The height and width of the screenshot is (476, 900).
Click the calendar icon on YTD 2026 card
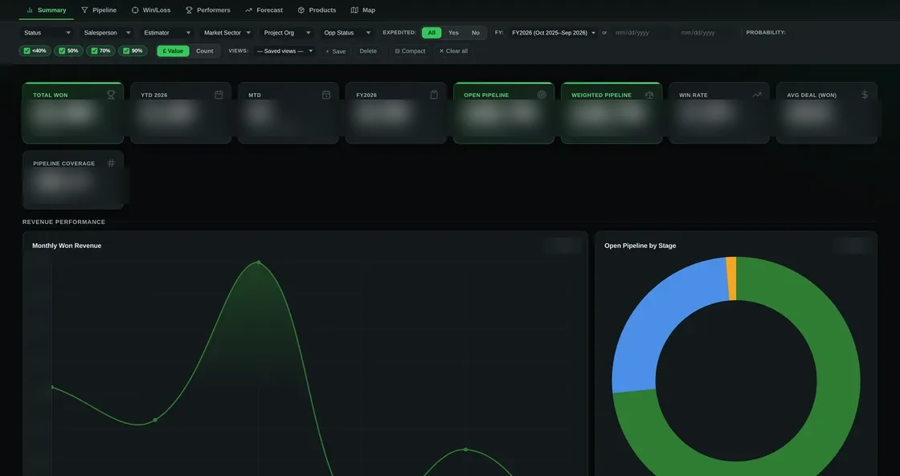(219, 95)
